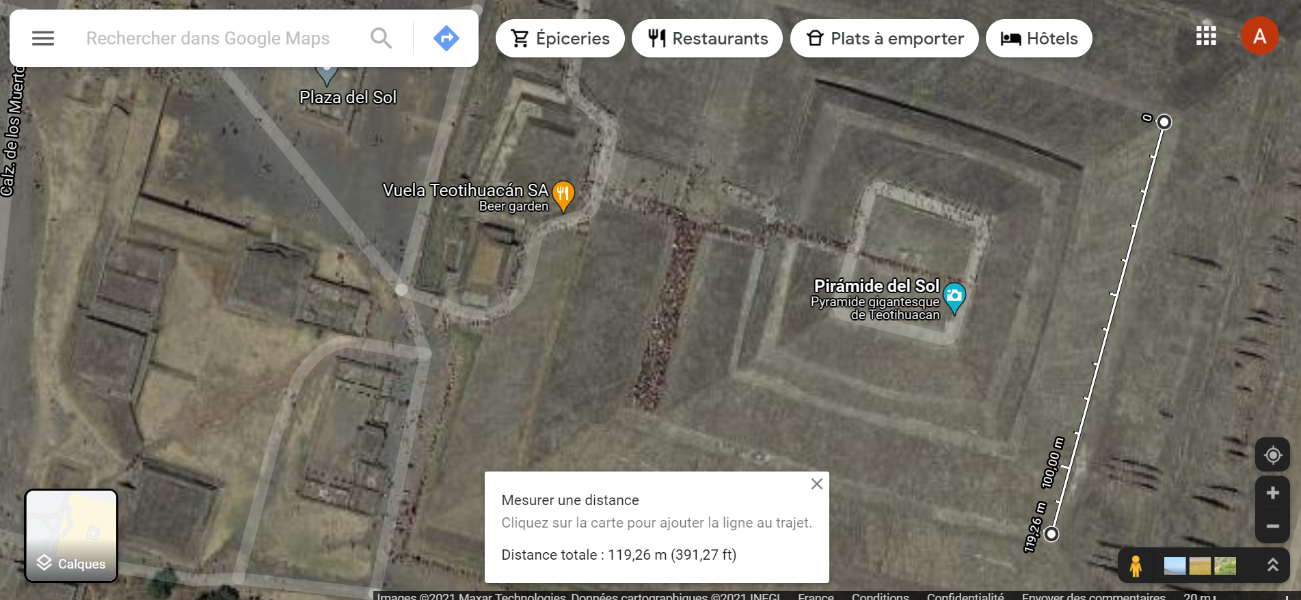Open Vuela Teotihuacán SA restaurant pin
Viewport: 1301px width, 600px height.
tap(563, 197)
